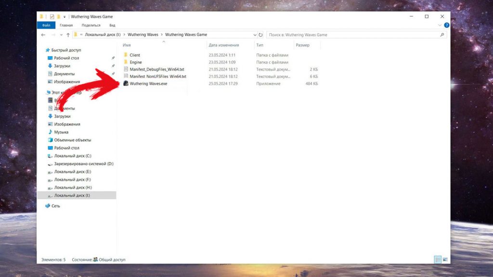Focus the search Wuthering Waves Game field
This screenshot has height=277, width=493.
pos(356,35)
